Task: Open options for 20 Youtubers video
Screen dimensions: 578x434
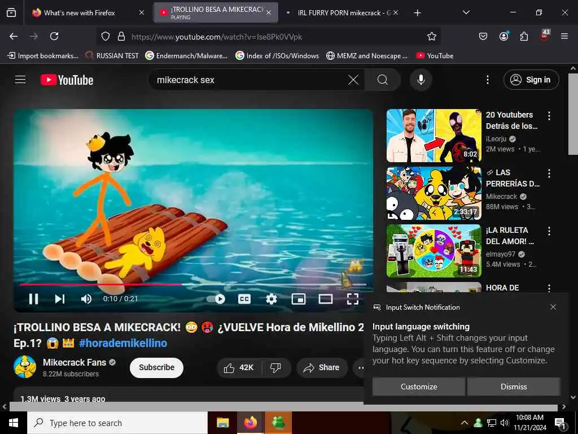Action: coord(549,116)
